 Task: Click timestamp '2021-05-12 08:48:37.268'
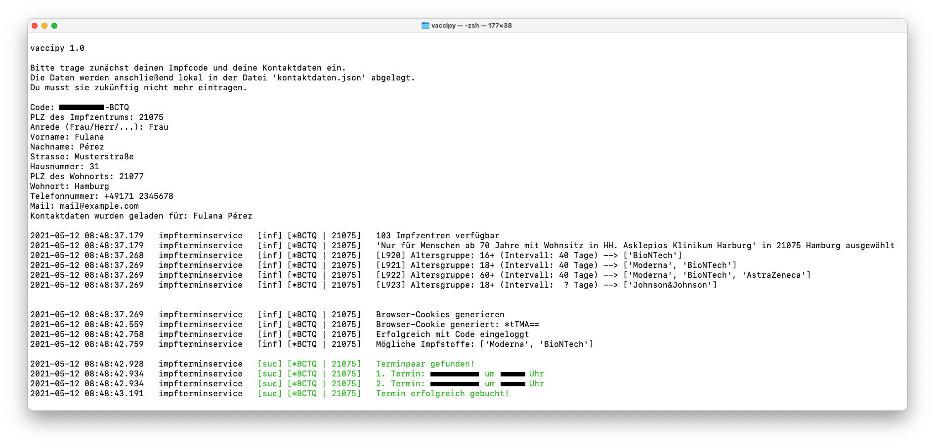click(x=87, y=256)
